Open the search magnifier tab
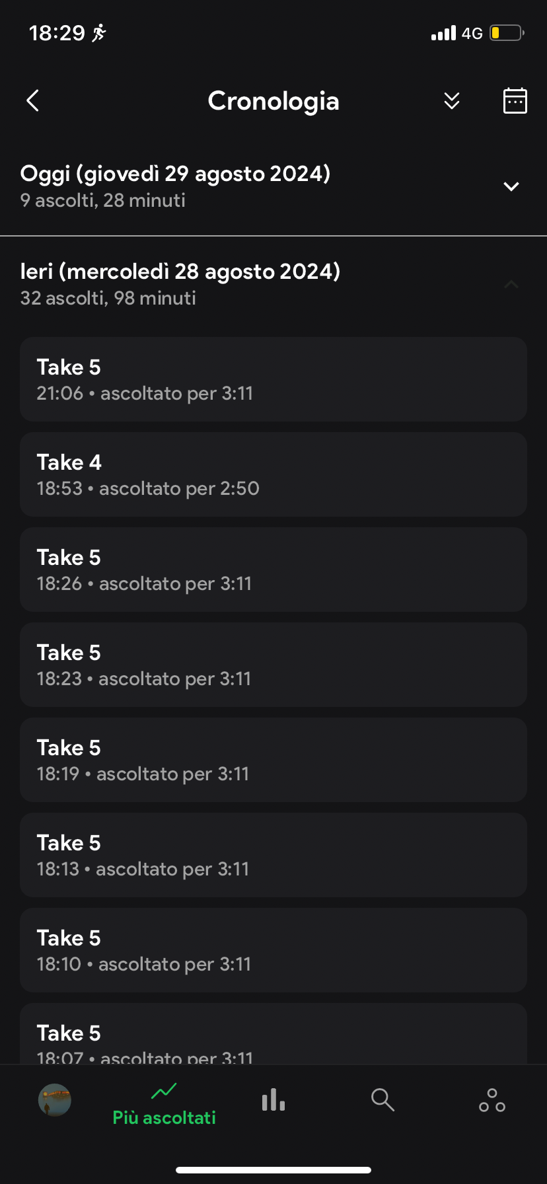The width and height of the screenshot is (547, 1184). (383, 1100)
